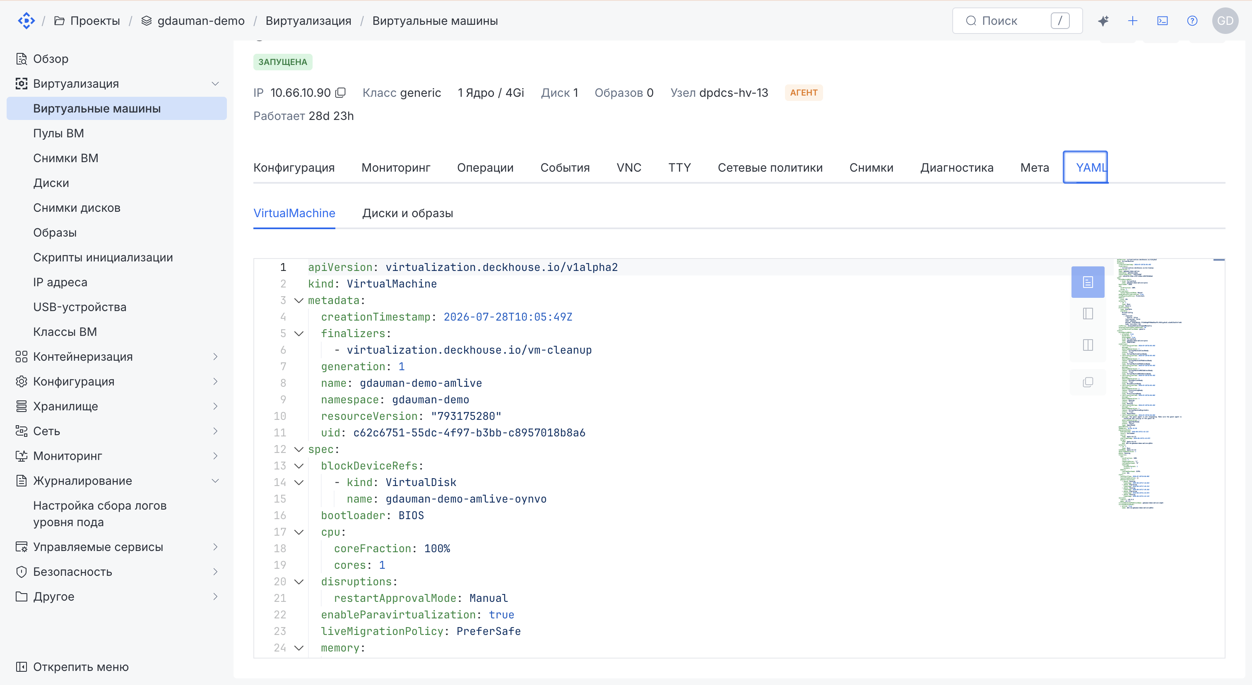The height and width of the screenshot is (685, 1252).
Task: Switch to the side panel layout icon
Action: coord(1088,314)
